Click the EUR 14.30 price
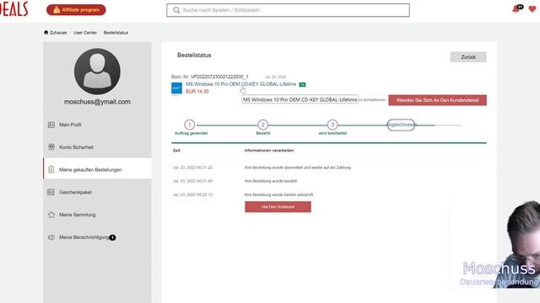 tap(197, 92)
